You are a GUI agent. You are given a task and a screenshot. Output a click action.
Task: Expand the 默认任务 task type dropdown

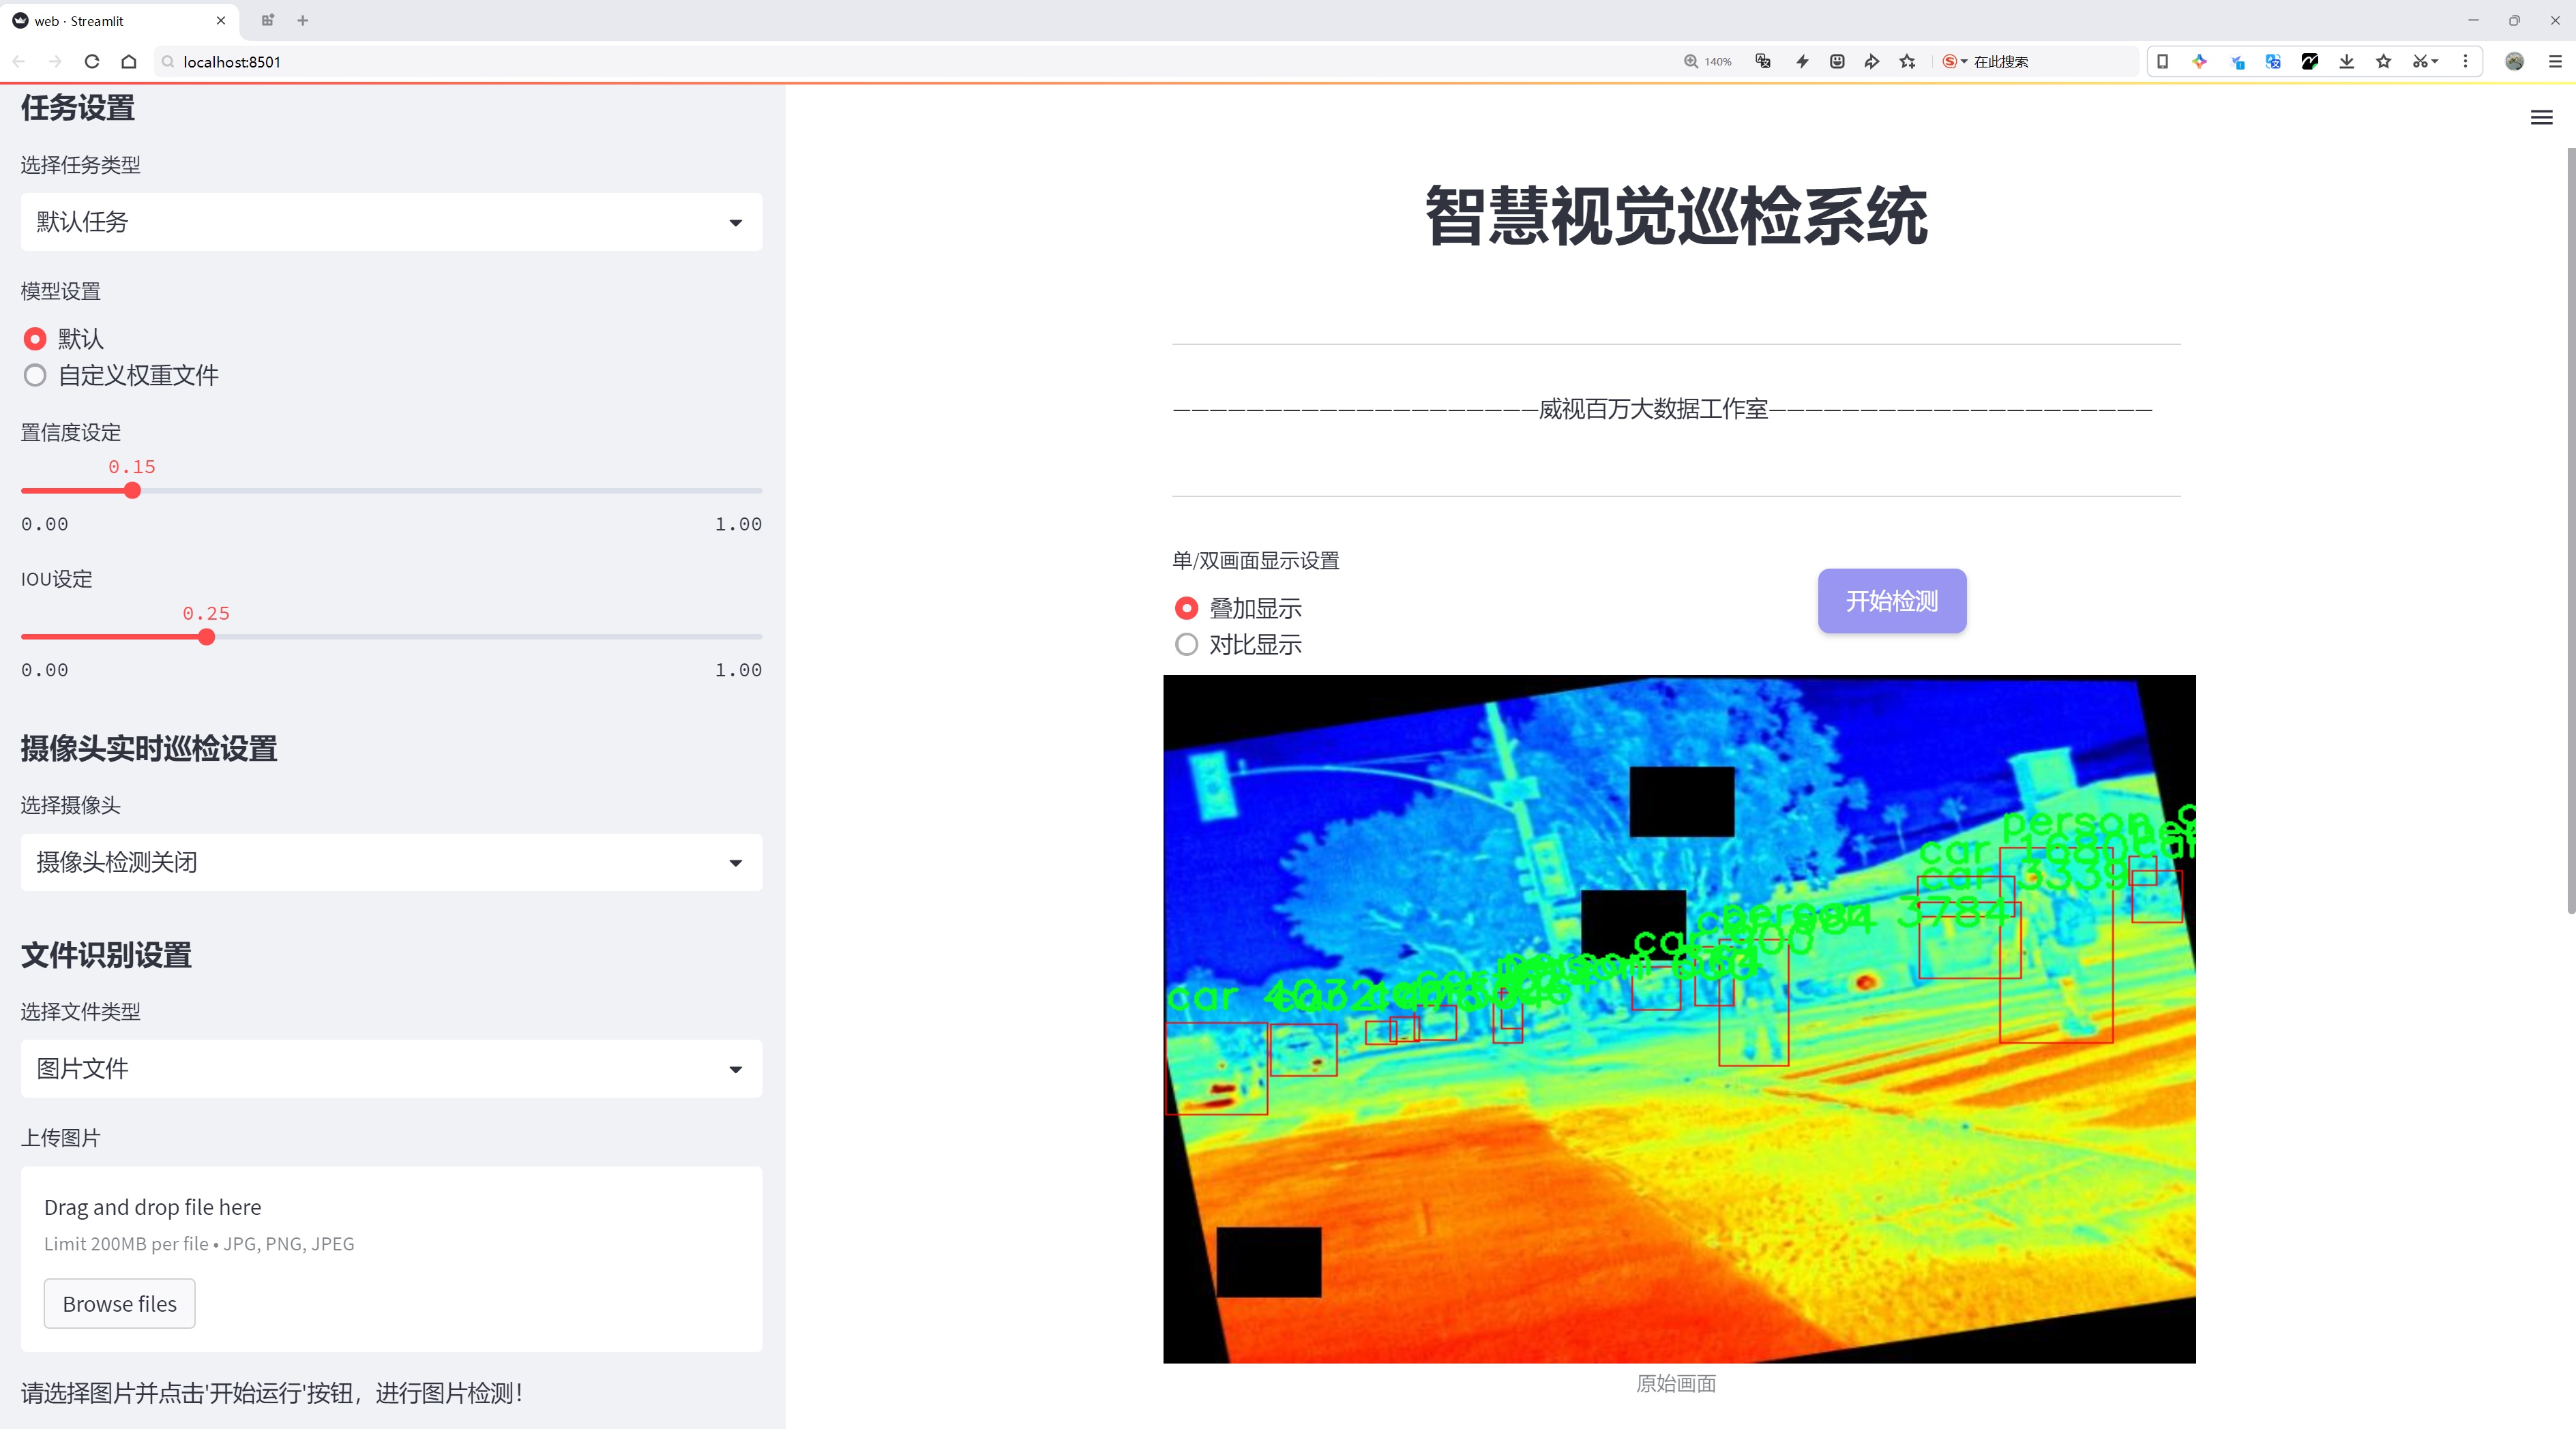tap(391, 222)
